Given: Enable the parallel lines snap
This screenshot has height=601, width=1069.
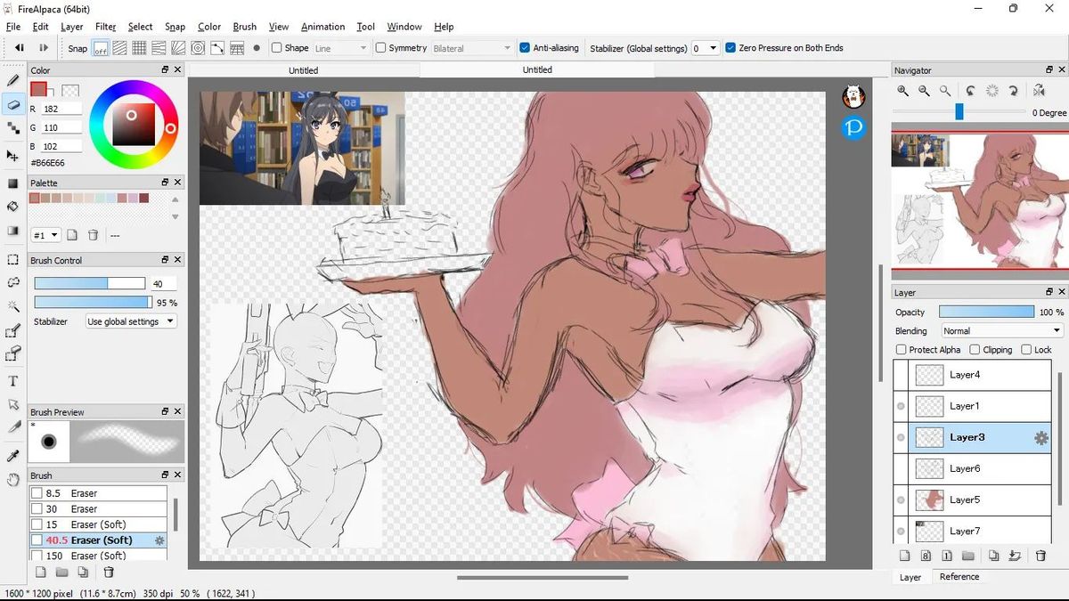Looking at the screenshot, I should click(120, 48).
